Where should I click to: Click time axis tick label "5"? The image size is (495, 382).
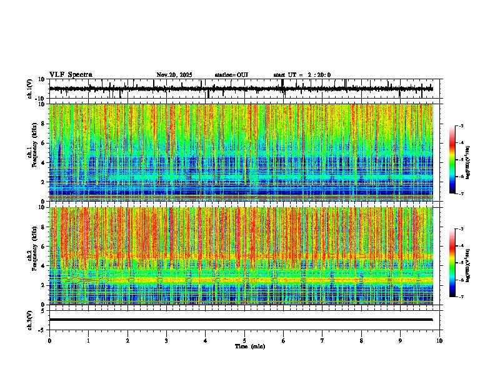tap(244, 341)
